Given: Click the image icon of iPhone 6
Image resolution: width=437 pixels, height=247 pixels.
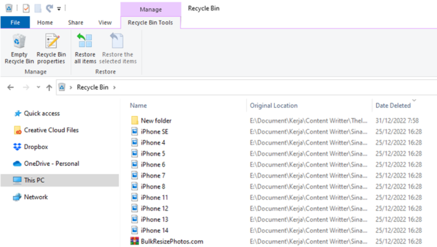Looking at the screenshot, I should (x=134, y=164).
